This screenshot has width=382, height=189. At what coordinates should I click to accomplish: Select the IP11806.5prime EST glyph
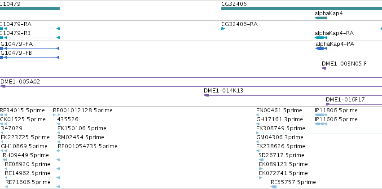pos(321,115)
